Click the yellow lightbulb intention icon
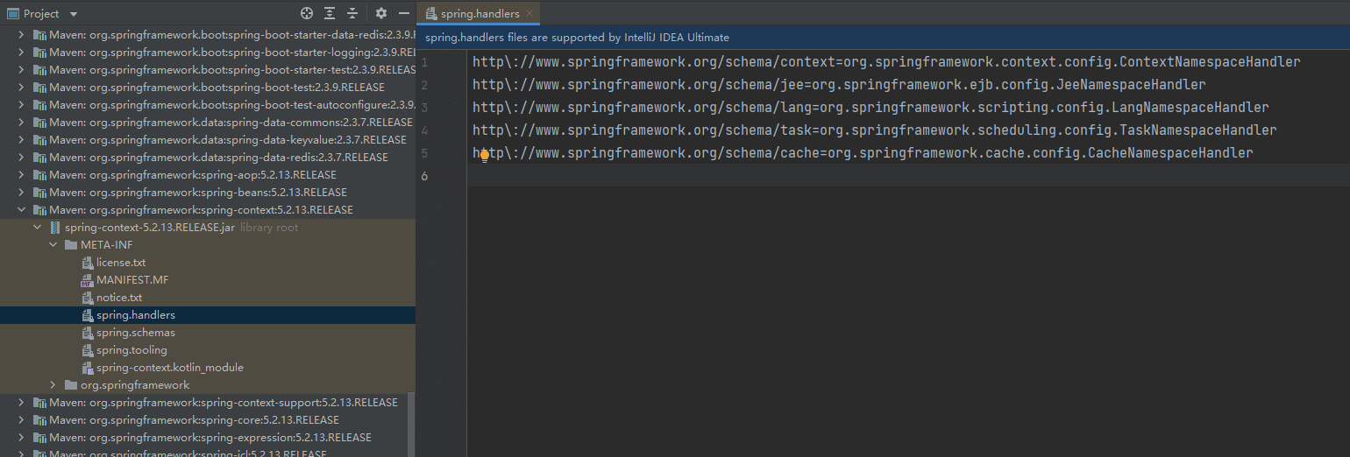This screenshot has width=1350, height=457. pyautogui.click(x=484, y=154)
